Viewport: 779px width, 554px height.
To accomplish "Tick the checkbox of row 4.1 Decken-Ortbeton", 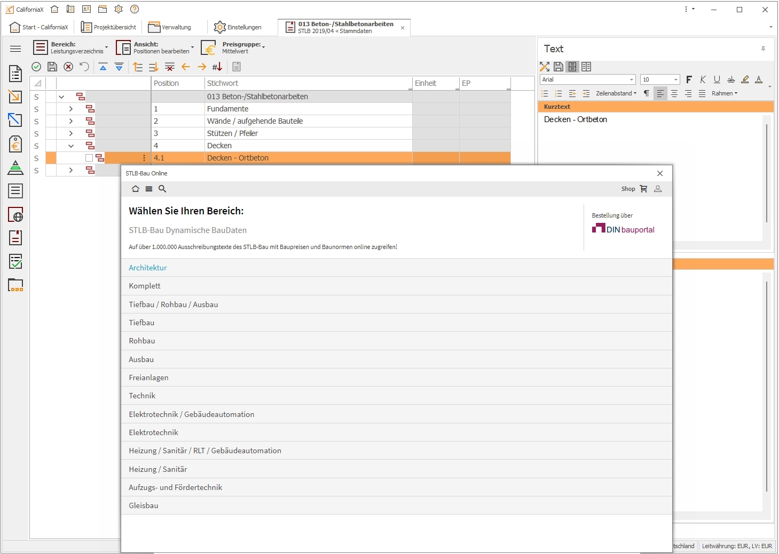I will (90, 157).
